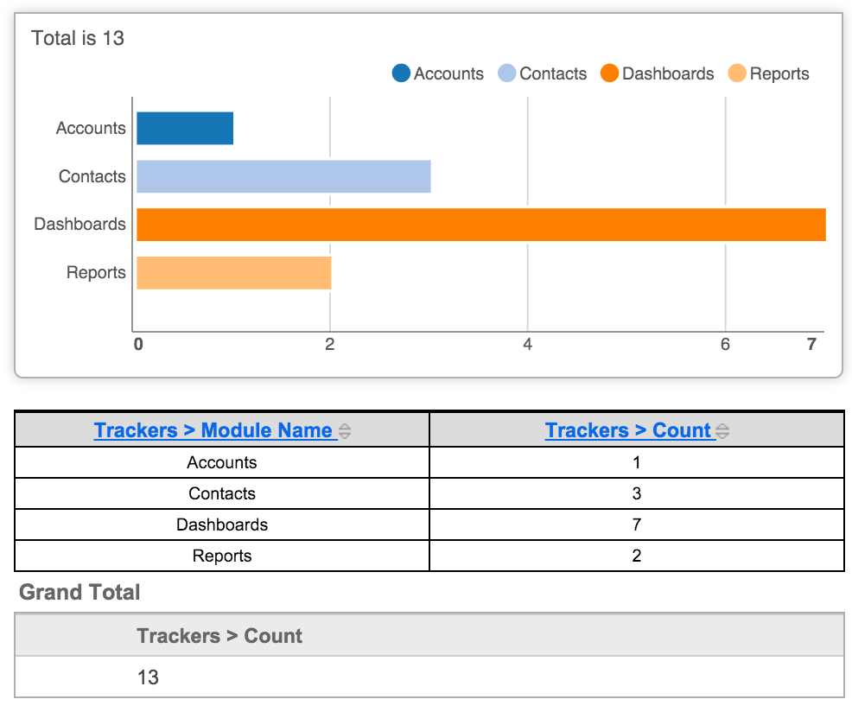Screen dimensions: 852x712
Task: Click the Grand Total value 13
Action: point(146,677)
